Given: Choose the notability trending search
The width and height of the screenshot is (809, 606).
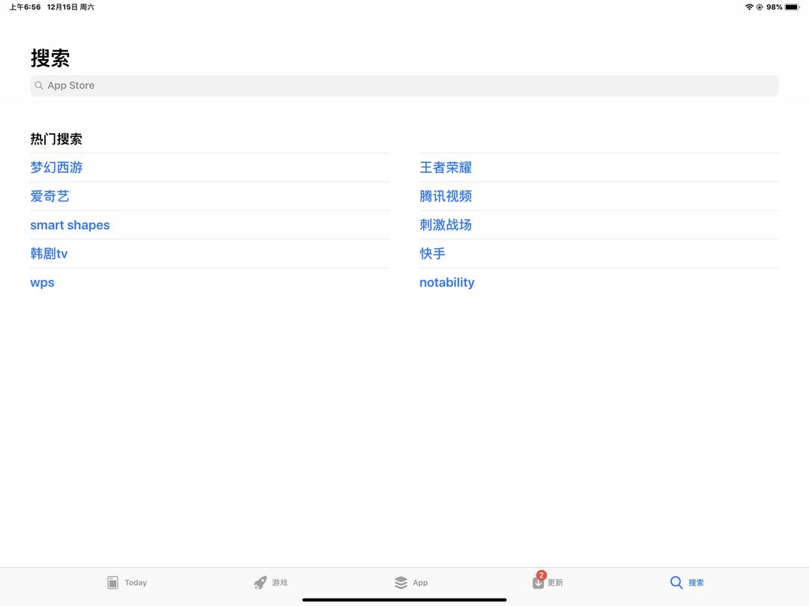Looking at the screenshot, I should click(x=446, y=282).
